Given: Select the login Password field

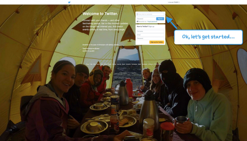Looking at the screenshot, I should [x=146, y=19].
